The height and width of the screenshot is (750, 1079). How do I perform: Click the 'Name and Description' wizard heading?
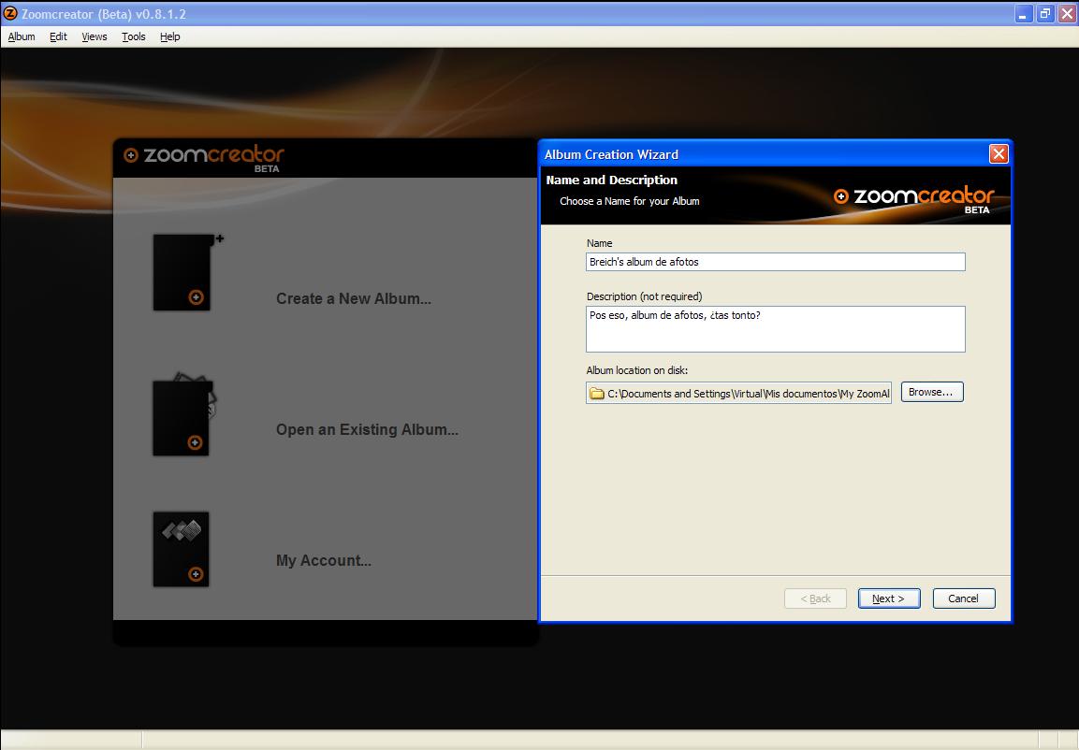[x=612, y=180]
